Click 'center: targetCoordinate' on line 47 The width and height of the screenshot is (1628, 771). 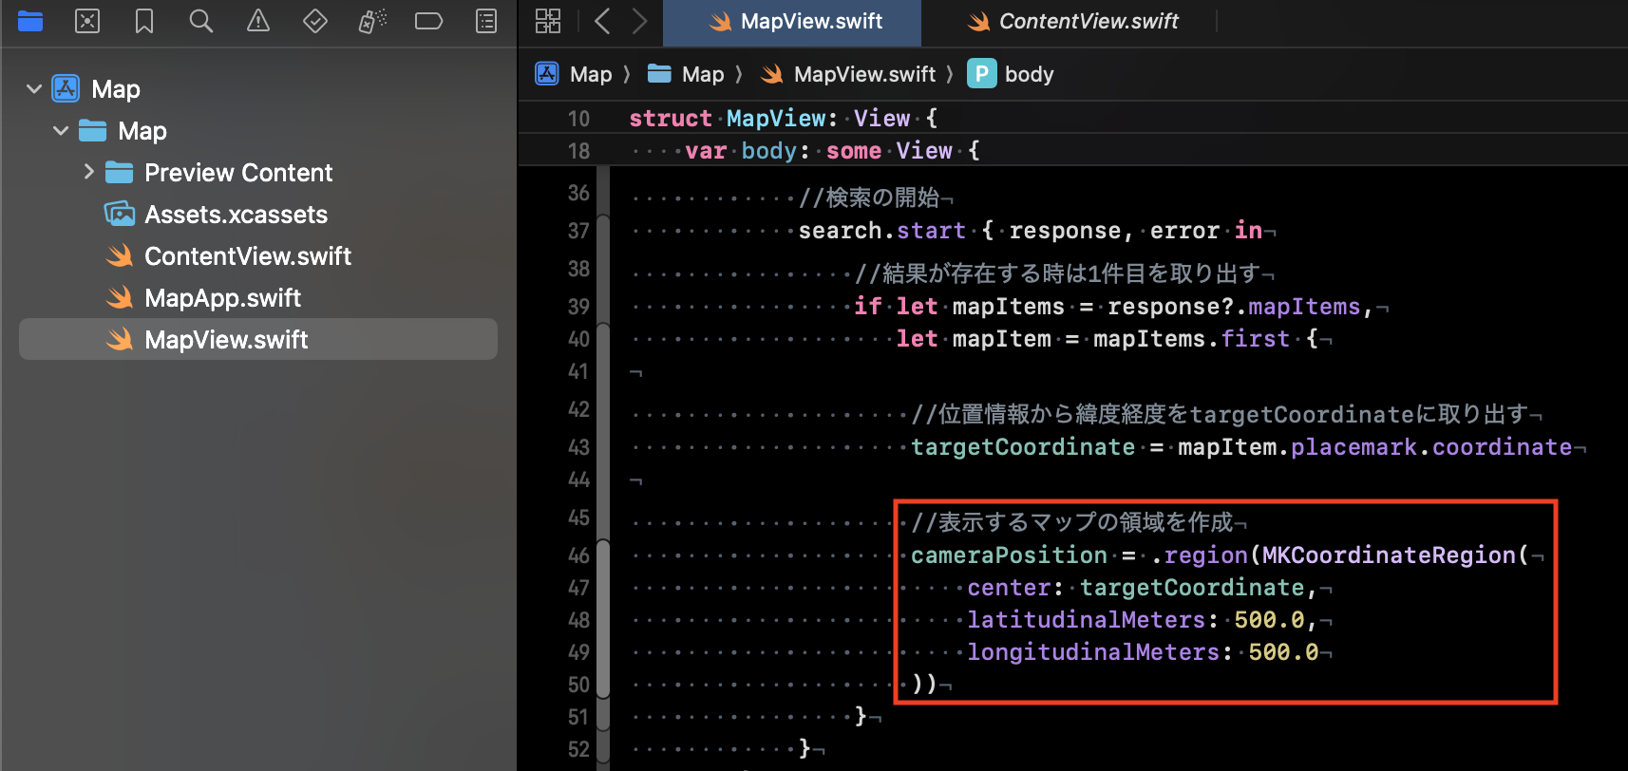[x=1135, y=588]
